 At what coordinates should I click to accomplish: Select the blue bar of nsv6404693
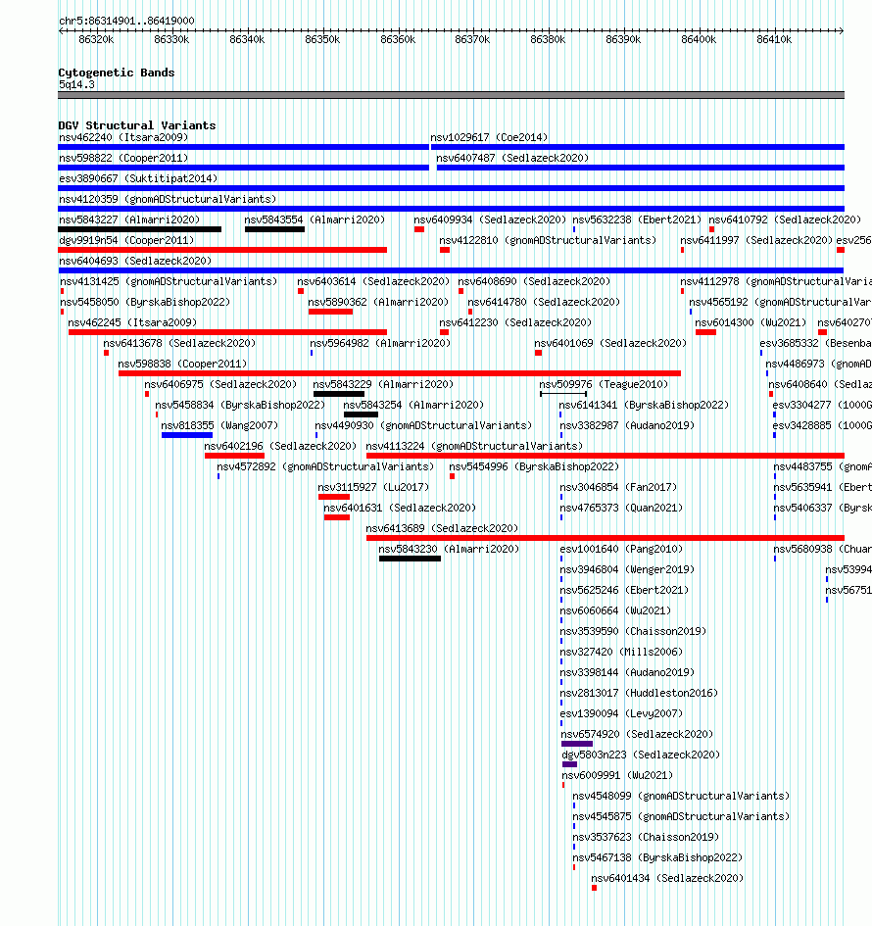(x=451, y=270)
